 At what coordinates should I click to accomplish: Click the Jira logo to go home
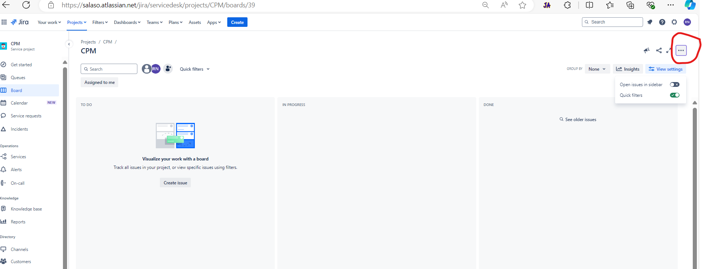(x=20, y=22)
